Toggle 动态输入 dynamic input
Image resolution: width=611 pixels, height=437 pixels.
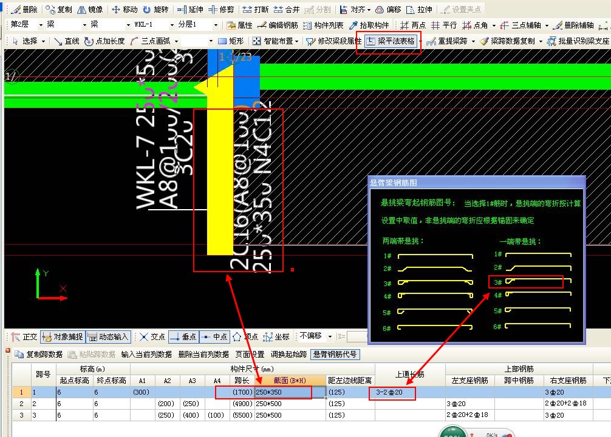[x=108, y=337]
